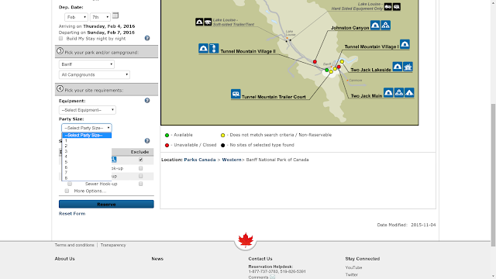Open the Equipment help icon
This screenshot has width=496, height=279.
click(x=147, y=101)
